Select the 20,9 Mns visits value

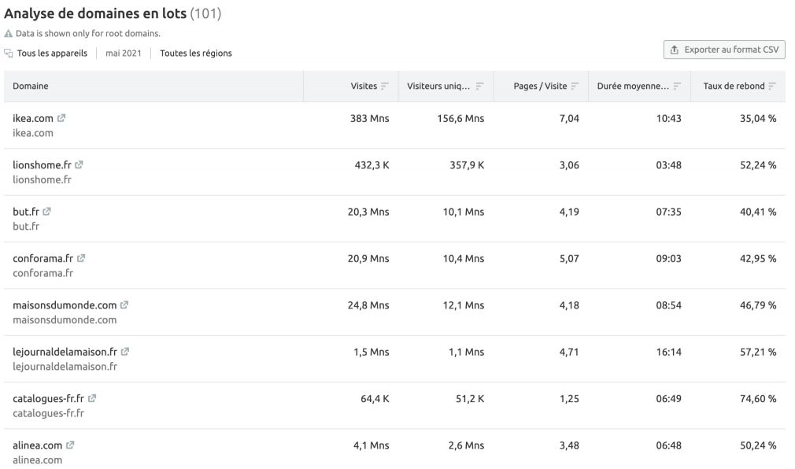pos(368,258)
